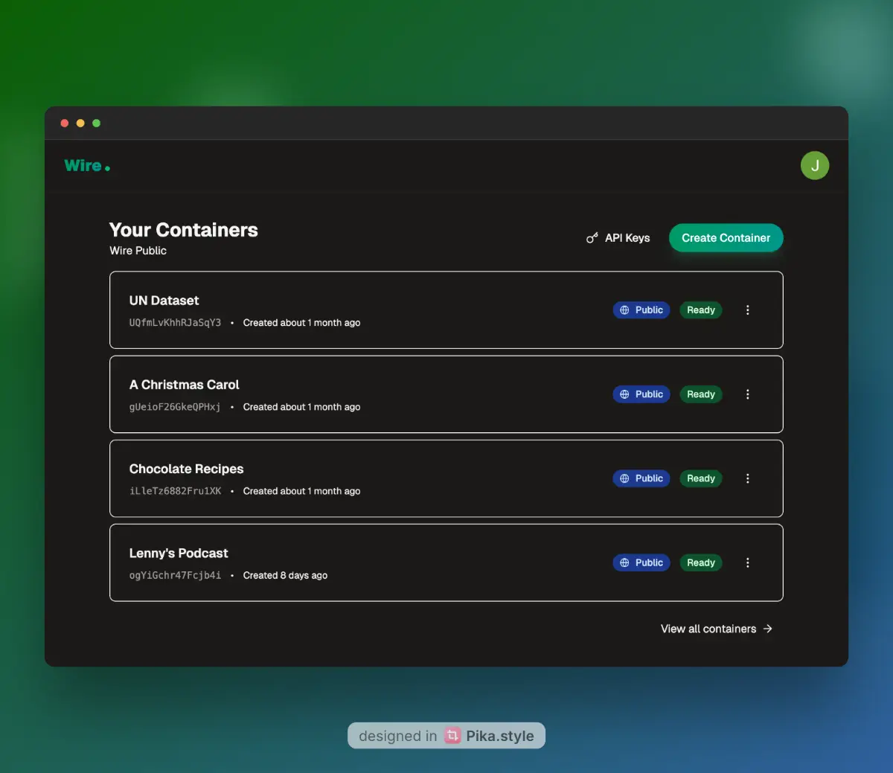
Task: Click Ready status badge on Lenny's Podcast
Action: pos(700,562)
